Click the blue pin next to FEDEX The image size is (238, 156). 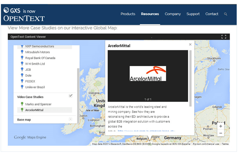(x=22, y=81)
